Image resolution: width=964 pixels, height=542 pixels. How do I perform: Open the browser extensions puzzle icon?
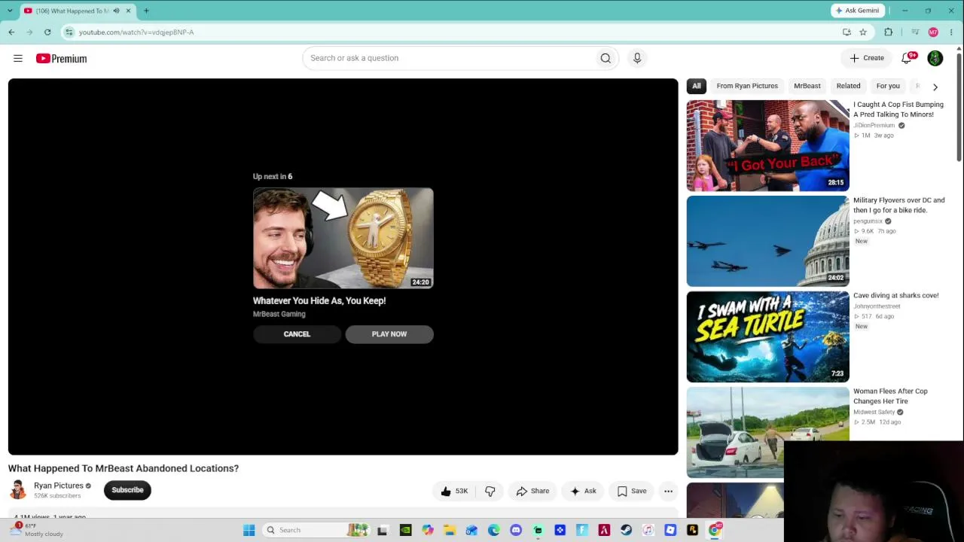coord(889,32)
